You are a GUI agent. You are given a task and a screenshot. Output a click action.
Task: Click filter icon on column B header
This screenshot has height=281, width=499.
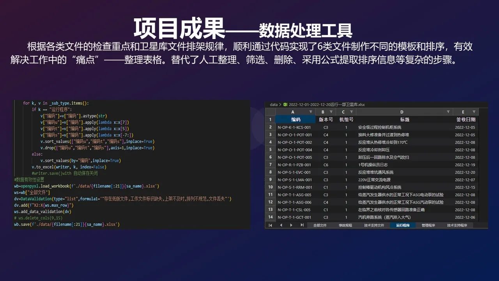331,112
